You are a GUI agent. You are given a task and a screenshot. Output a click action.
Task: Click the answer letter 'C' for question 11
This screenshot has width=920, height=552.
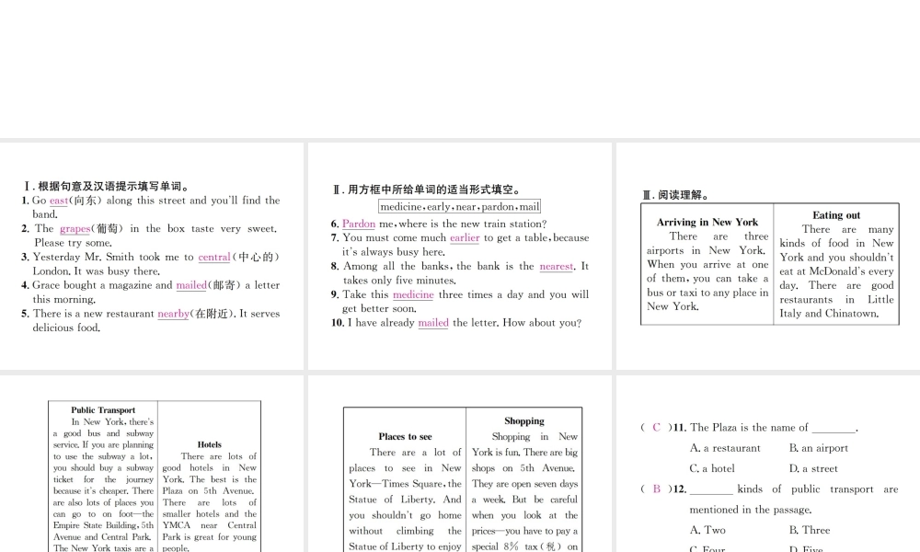[657, 428]
